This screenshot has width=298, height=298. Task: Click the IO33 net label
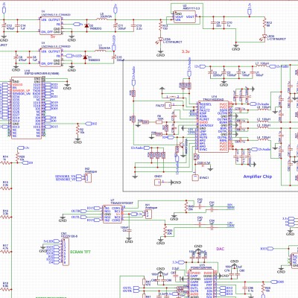[267, 249]
